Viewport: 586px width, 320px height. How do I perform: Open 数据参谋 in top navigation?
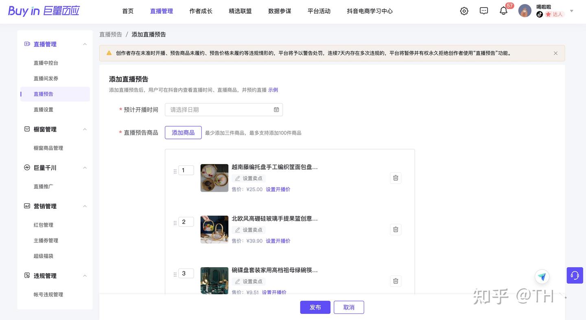pyautogui.click(x=280, y=11)
